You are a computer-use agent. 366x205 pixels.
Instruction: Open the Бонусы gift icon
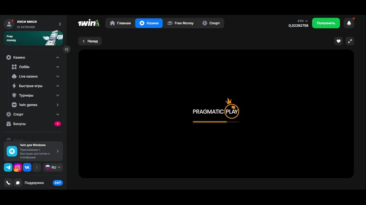pos(9,124)
